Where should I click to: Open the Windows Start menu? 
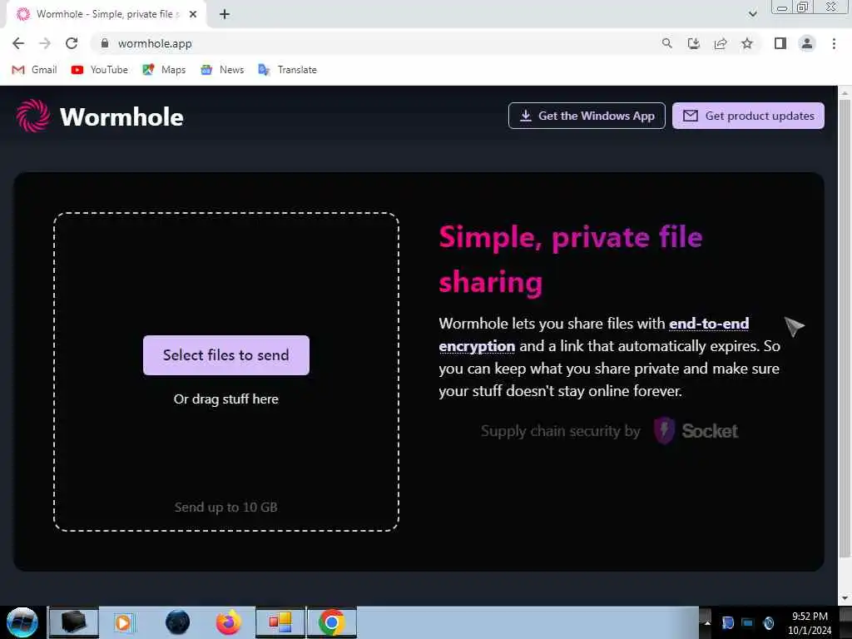tap(22, 622)
